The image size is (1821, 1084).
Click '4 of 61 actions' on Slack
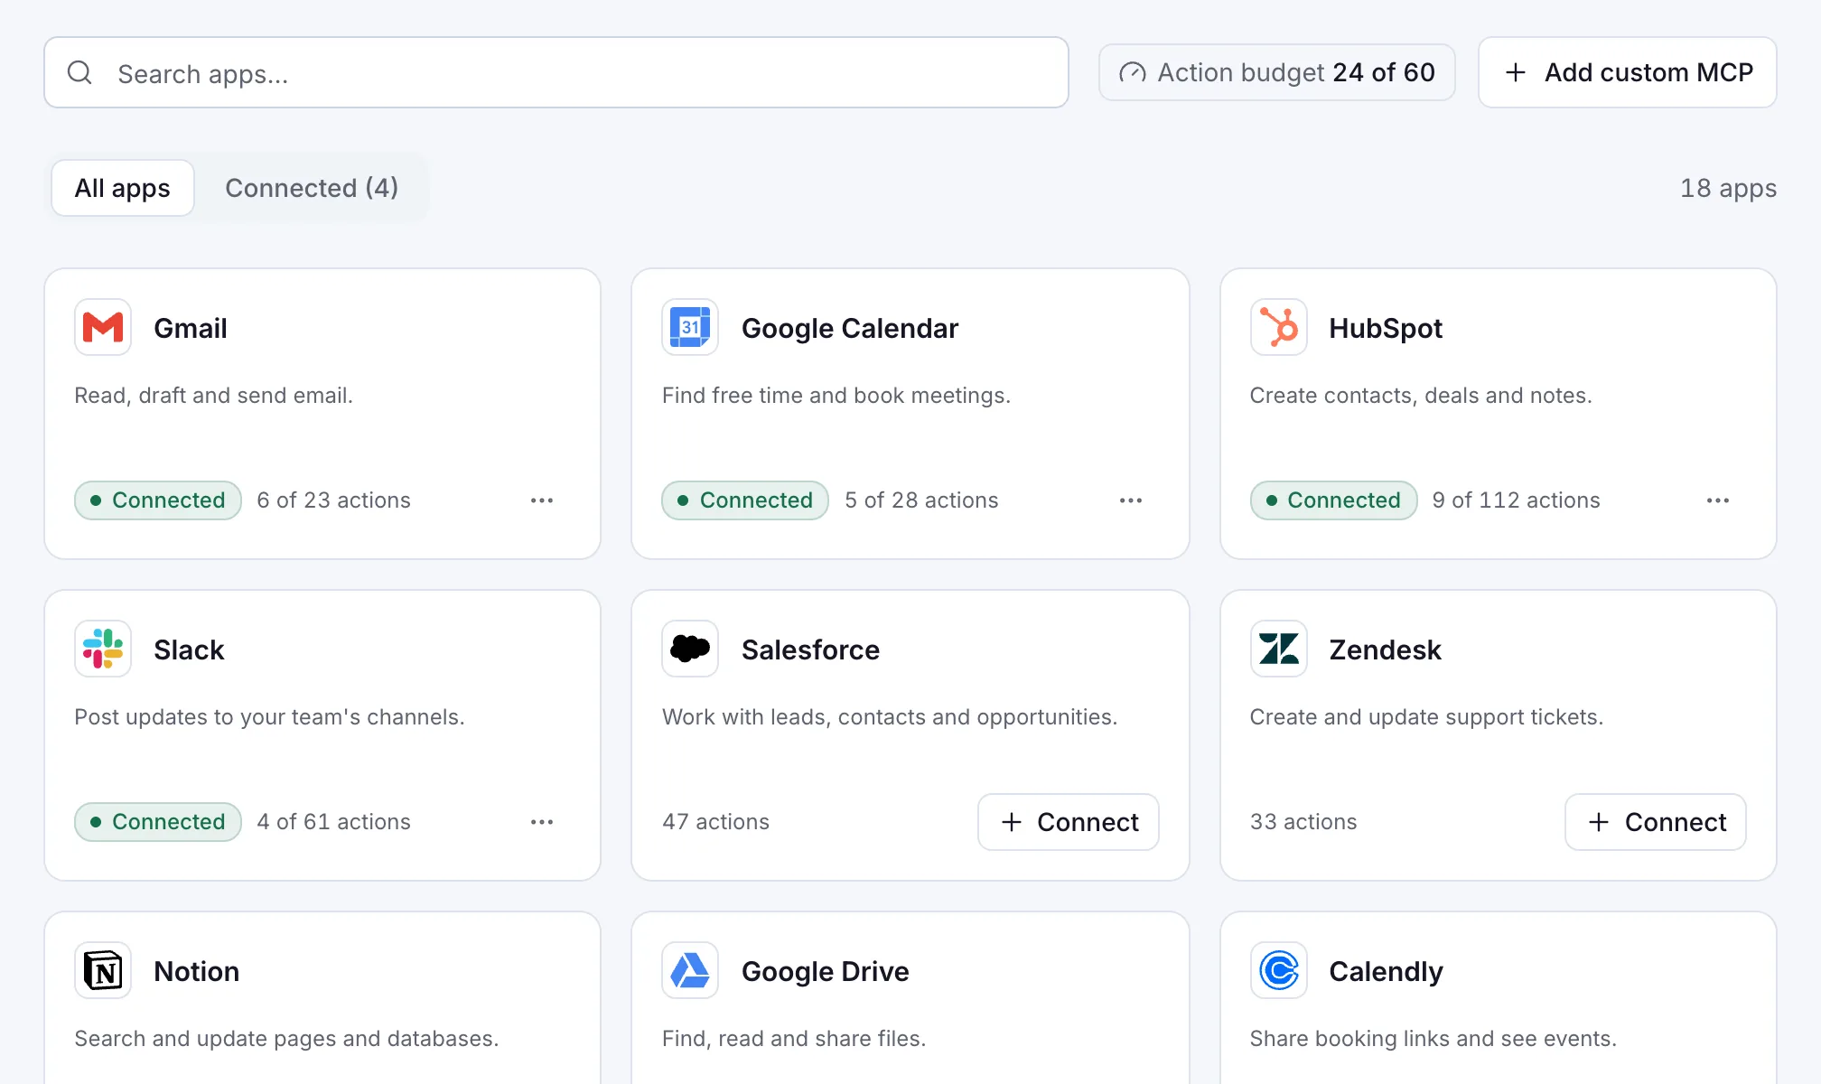333,822
